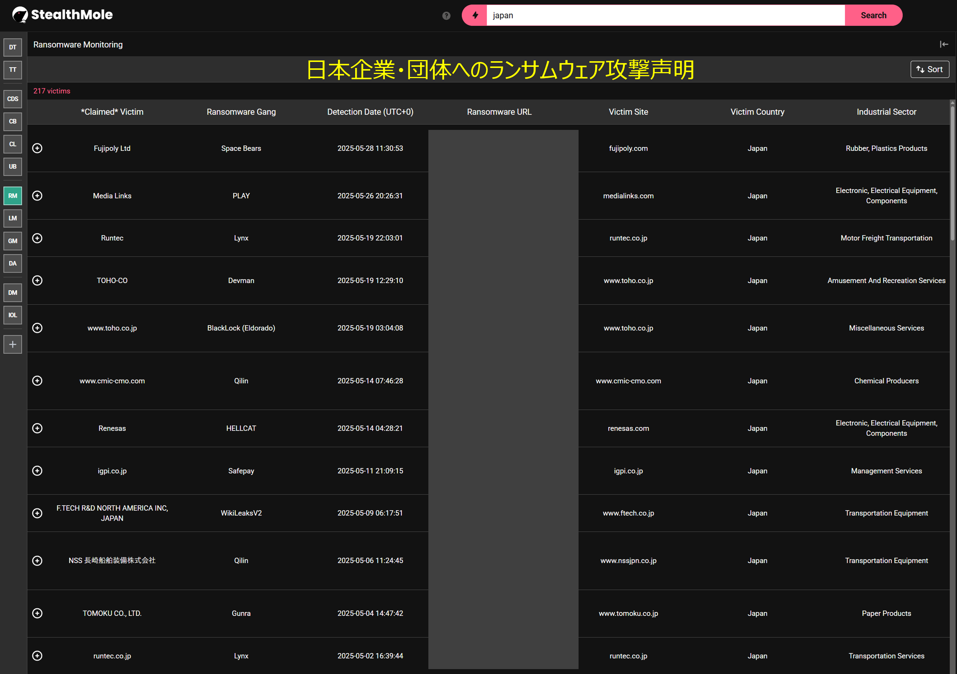
Task: Open the CDS sidebar module
Action: tap(12, 99)
